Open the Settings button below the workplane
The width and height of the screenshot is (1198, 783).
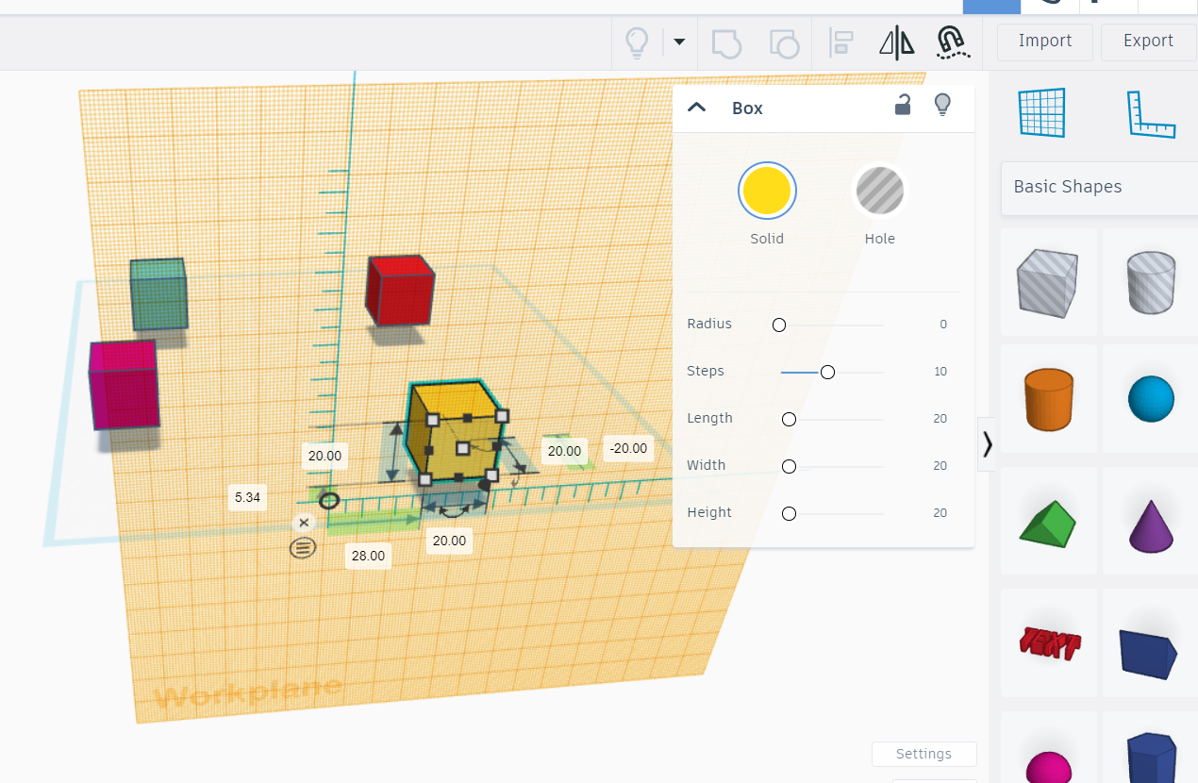[x=923, y=754]
